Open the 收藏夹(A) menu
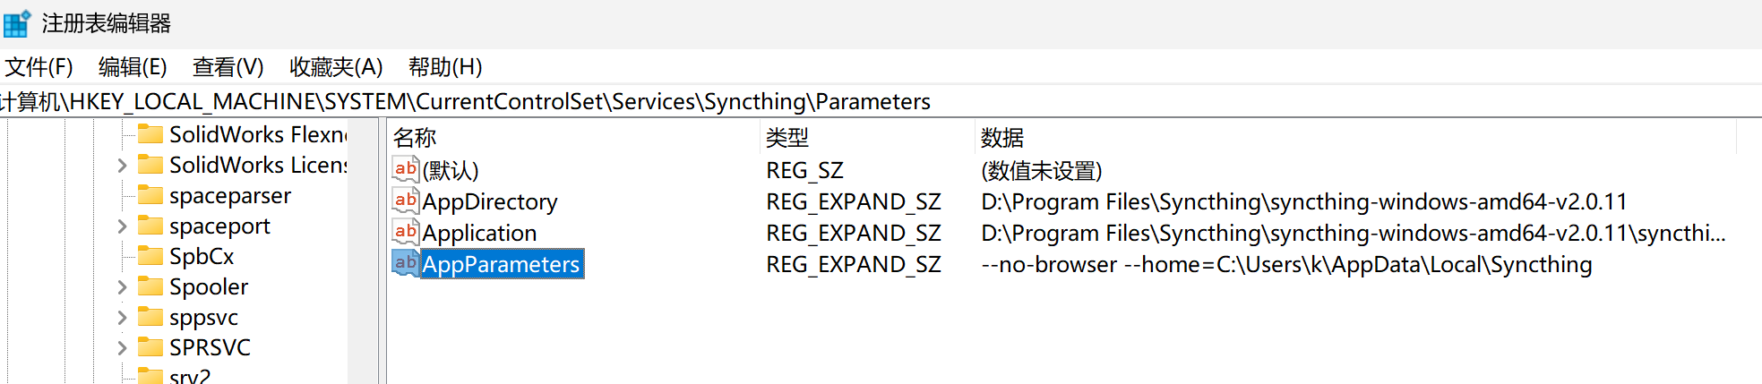Screen dimensions: 1762x384 coord(336,67)
